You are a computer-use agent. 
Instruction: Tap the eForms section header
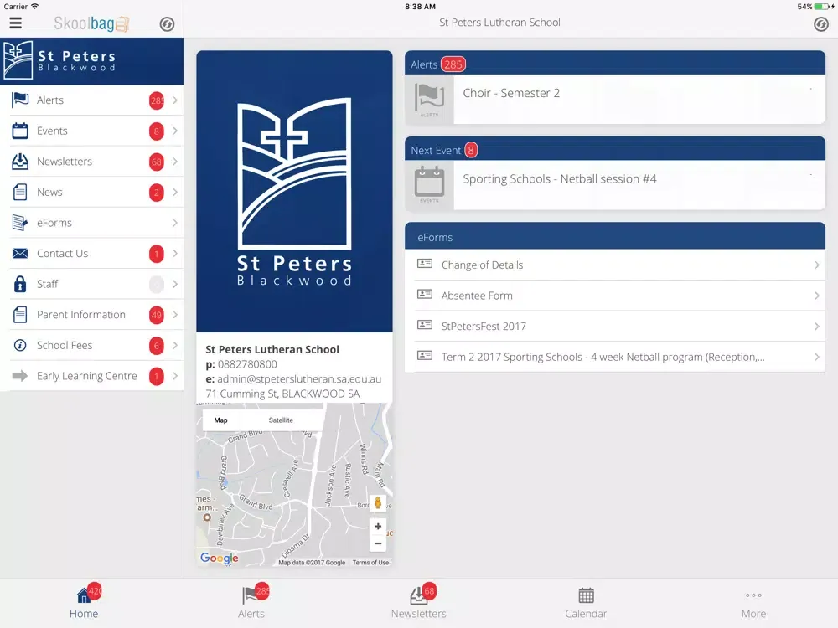point(615,237)
